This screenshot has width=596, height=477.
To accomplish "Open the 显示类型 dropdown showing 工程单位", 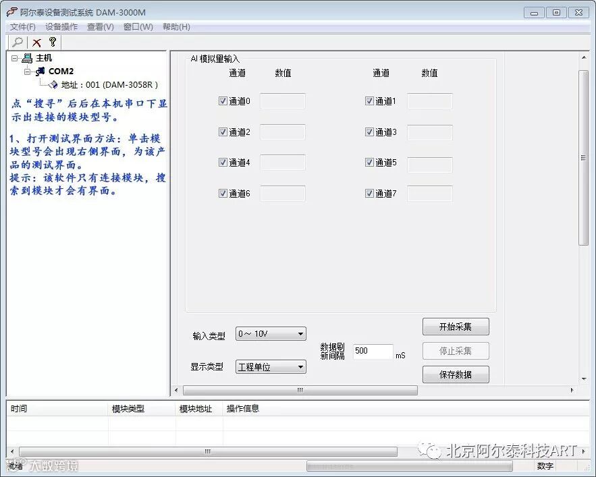I will (271, 367).
